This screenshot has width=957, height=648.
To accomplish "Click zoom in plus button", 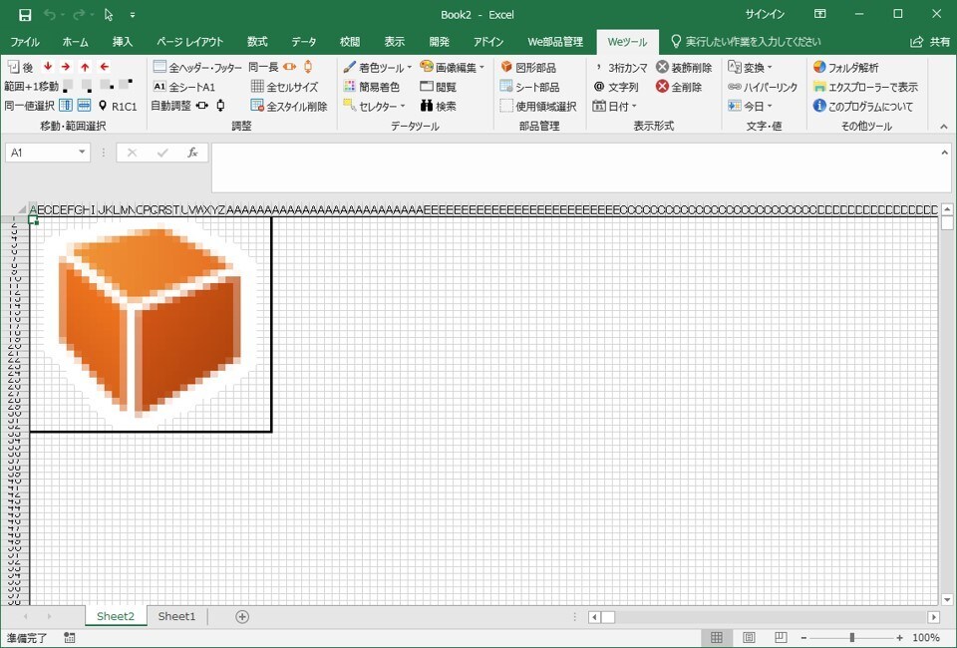I will tap(899, 638).
